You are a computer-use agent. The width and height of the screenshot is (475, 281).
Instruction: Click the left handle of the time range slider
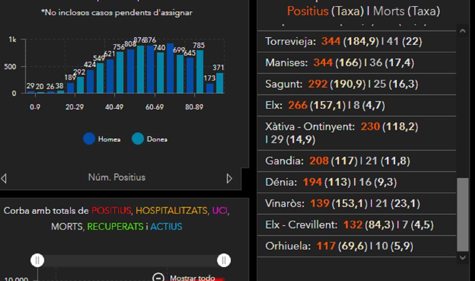(37, 260)
